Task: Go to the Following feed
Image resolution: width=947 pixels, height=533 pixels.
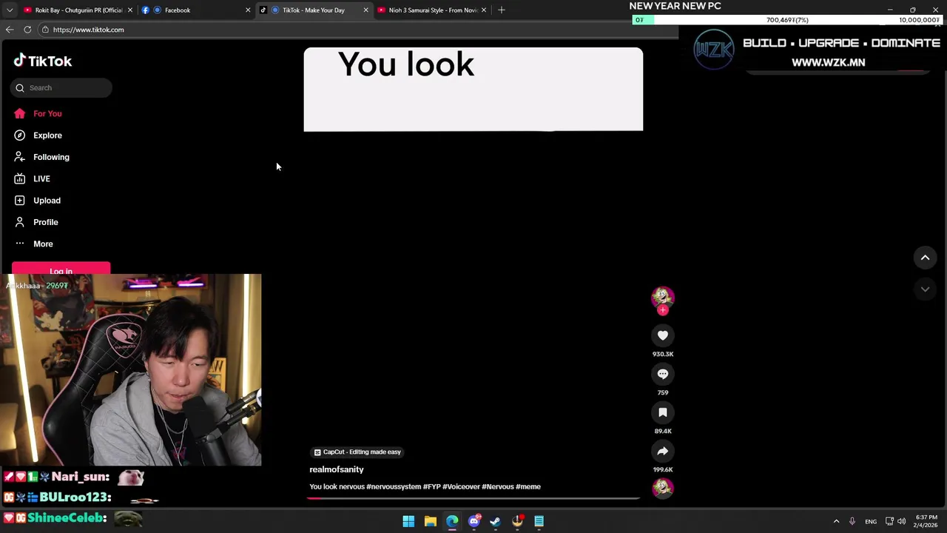Action: click(x=51, y=157)
